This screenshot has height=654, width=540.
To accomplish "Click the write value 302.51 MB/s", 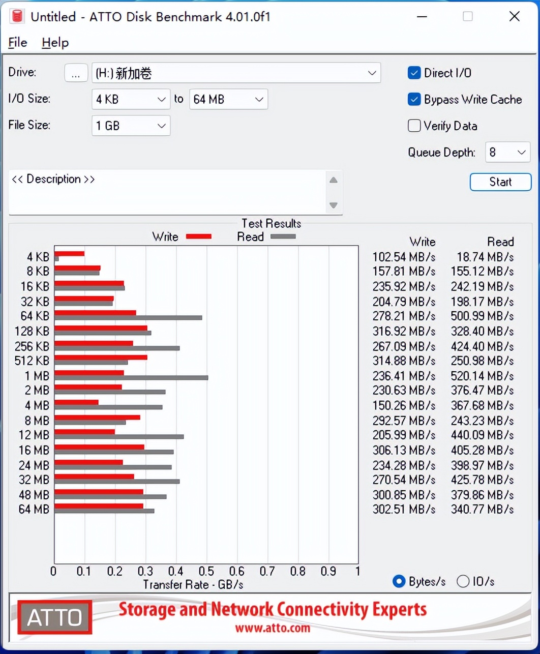I will tap(404, 509).
